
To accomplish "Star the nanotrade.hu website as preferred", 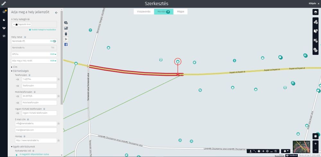I will (x=58, y=140).
